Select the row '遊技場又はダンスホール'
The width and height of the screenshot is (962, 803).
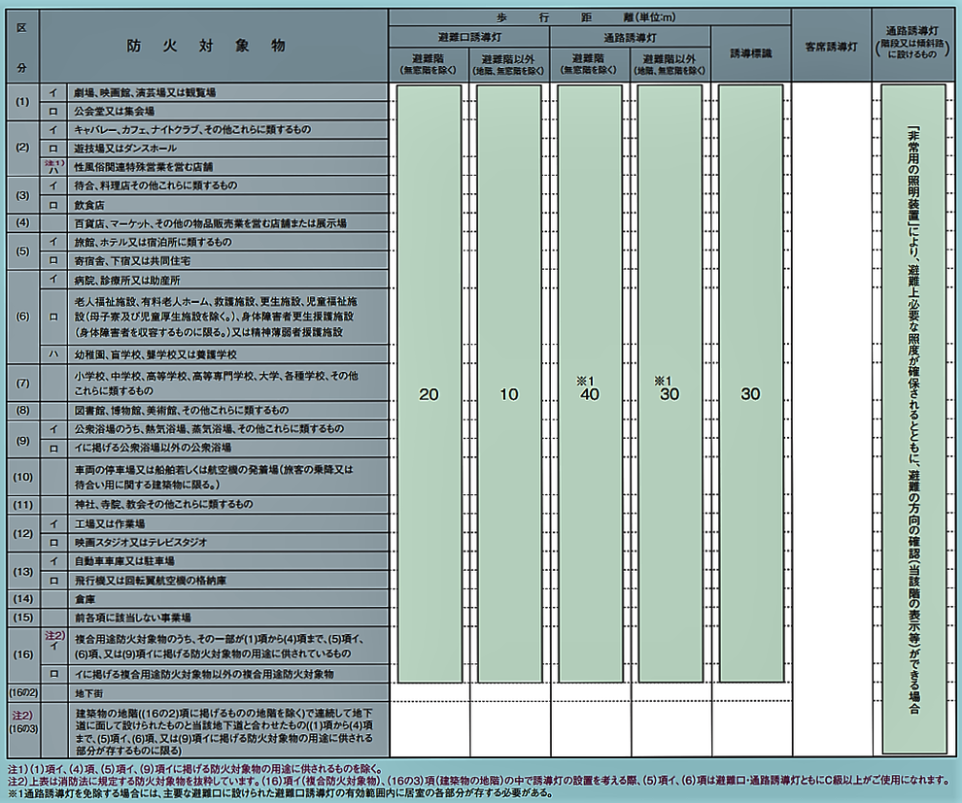227,148
